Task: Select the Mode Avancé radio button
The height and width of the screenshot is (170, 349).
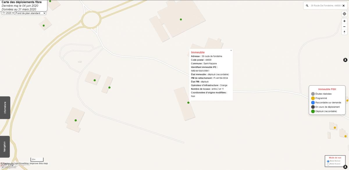Action: [x=328, y=164]
